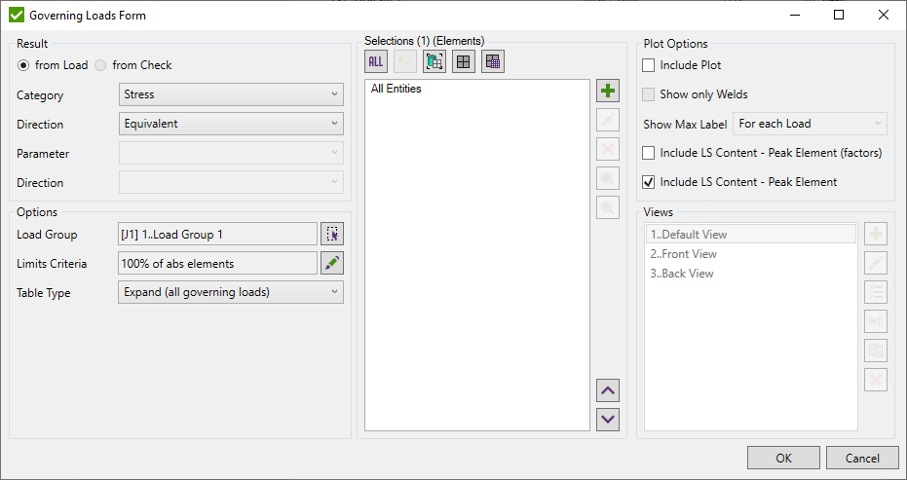This screenshot has height=480, width=907.
Task: Select 'All Entities' in the selections list
Action: (397, 90)
